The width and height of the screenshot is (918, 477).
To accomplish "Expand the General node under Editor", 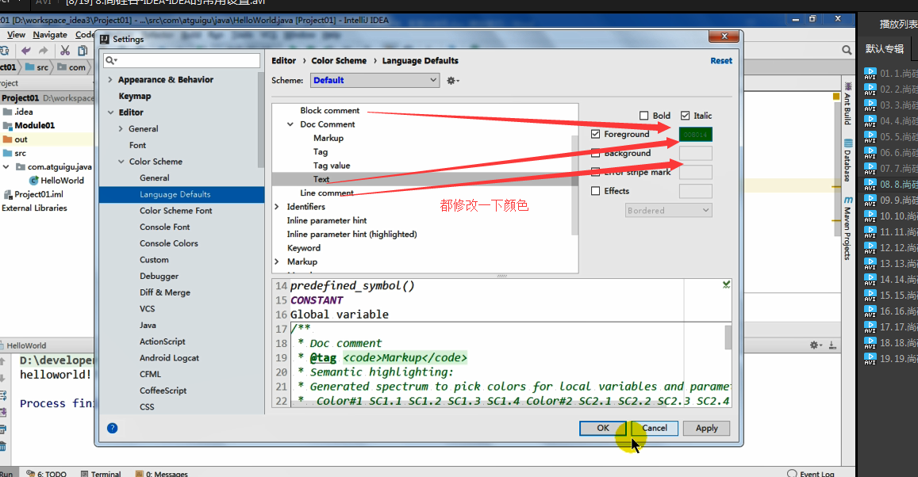I will click(x=121, y=128).
